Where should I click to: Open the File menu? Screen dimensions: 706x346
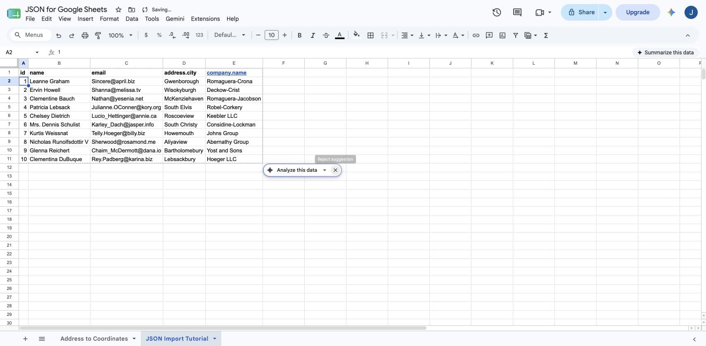[30, 19]
